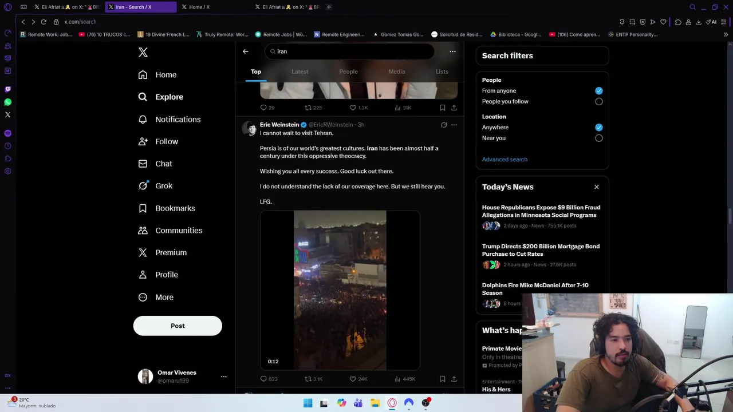Play the Tehran street video
This screenshot has width=733, height=412.
pyautogui.click(x=340, y=290)
